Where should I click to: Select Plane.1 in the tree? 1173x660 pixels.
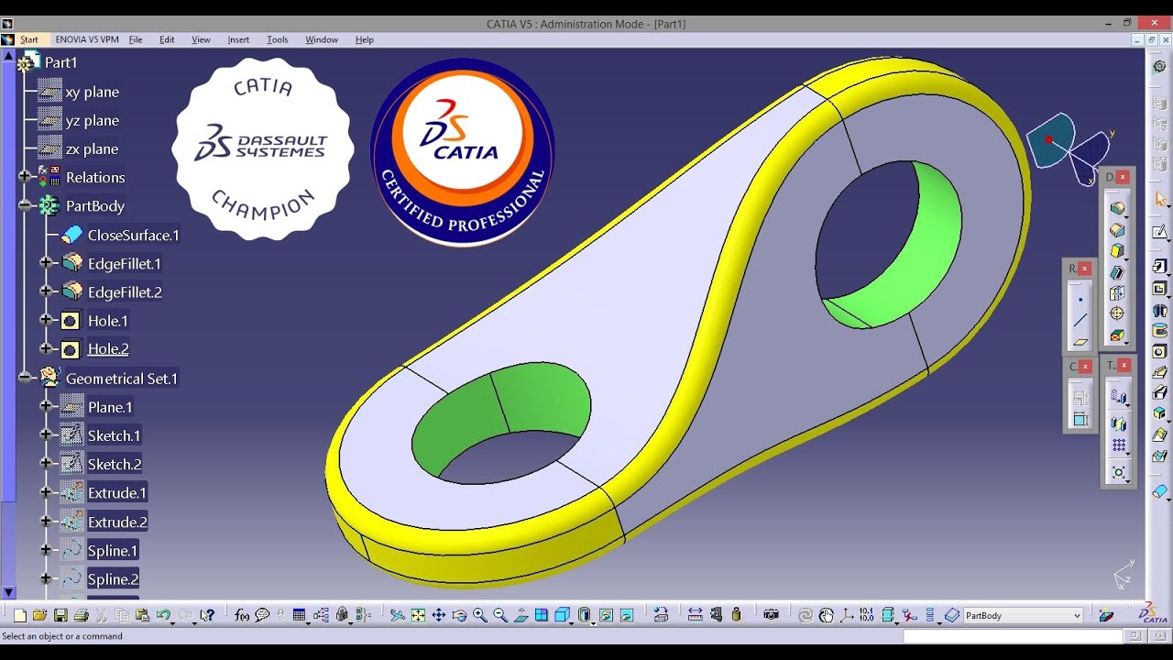110,407
